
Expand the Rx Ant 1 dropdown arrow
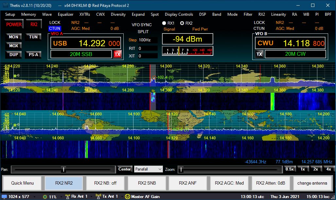pos(91,196)
